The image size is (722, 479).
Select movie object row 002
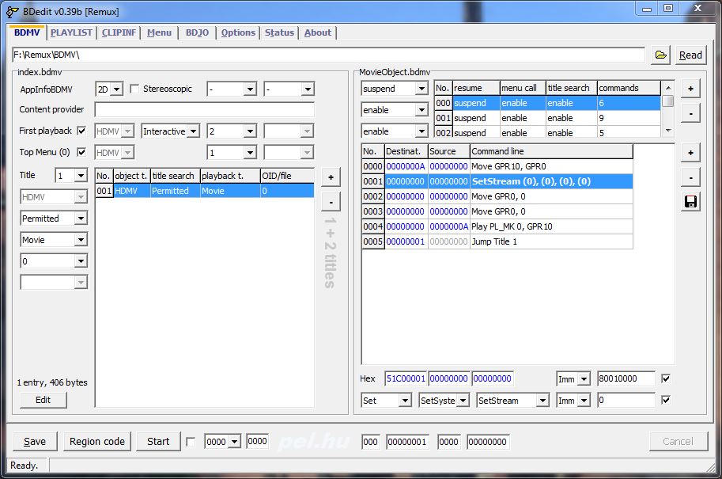[x=547, y=132]
